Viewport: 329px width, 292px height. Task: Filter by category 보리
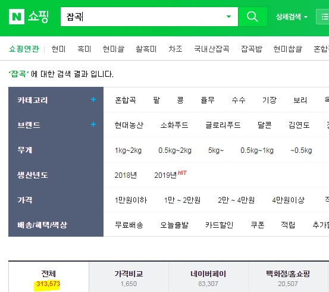tap(300, 100)
